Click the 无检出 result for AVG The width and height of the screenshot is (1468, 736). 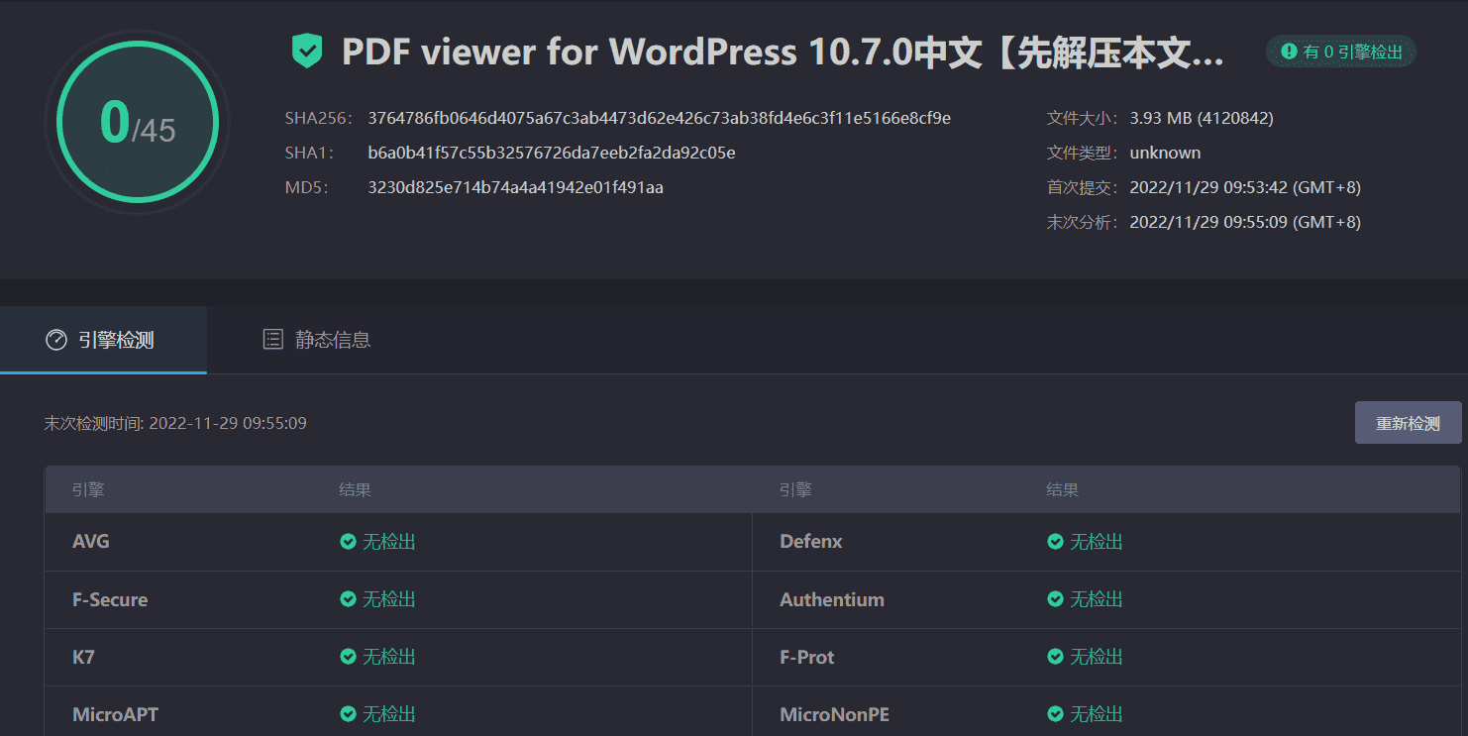[389, 542]
